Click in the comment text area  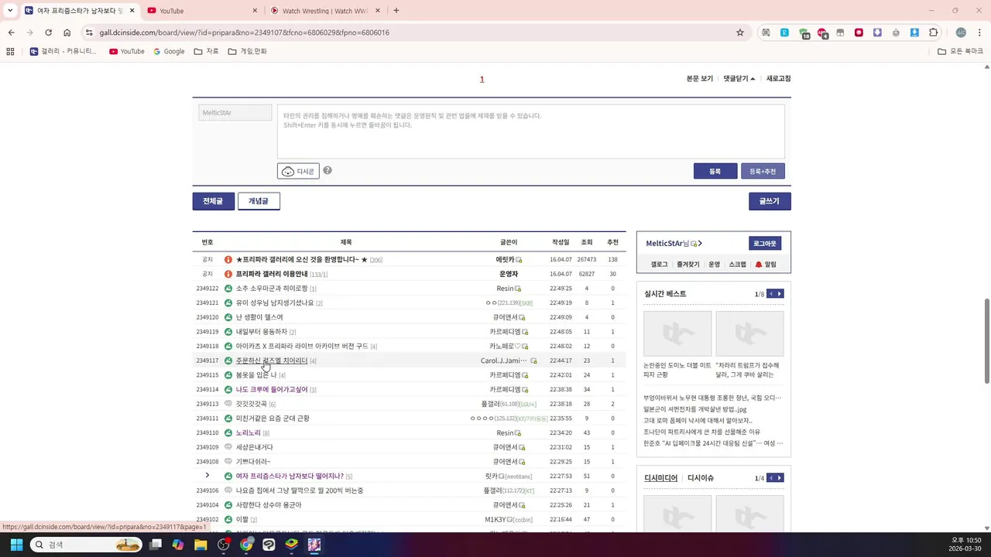pos(531,132)
